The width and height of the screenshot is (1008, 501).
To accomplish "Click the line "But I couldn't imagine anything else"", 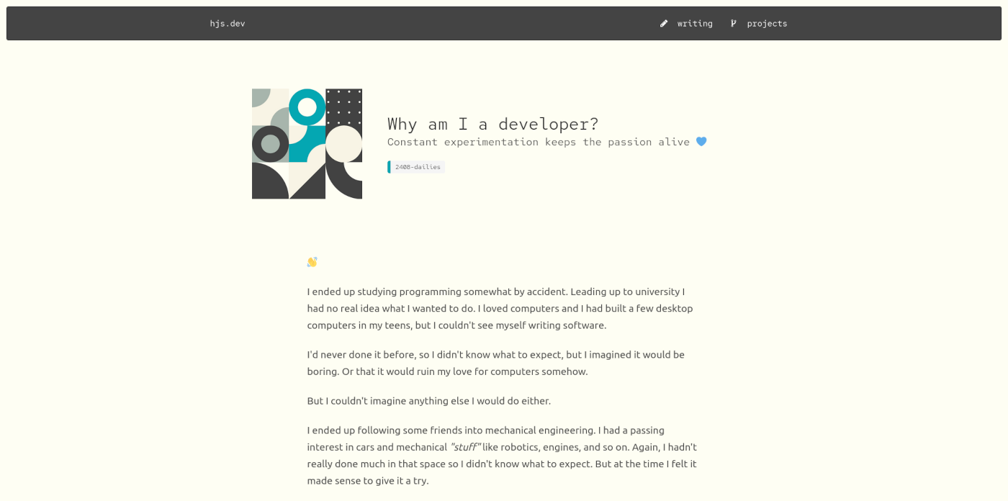I will (x=428, y=401).
